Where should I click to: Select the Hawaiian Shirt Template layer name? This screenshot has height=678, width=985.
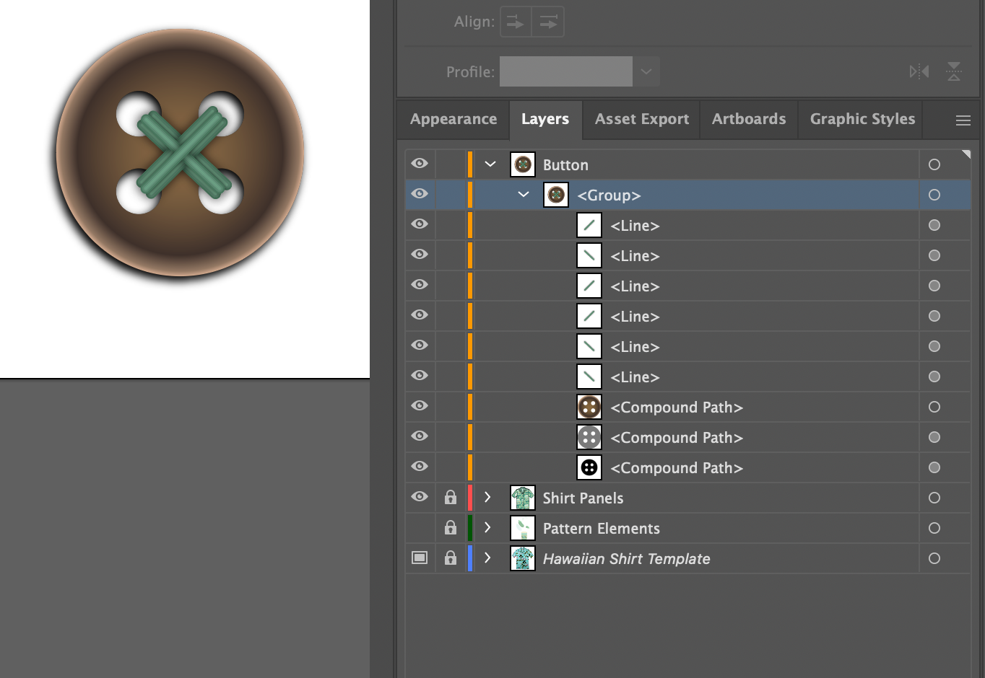[x=626, y=559]
